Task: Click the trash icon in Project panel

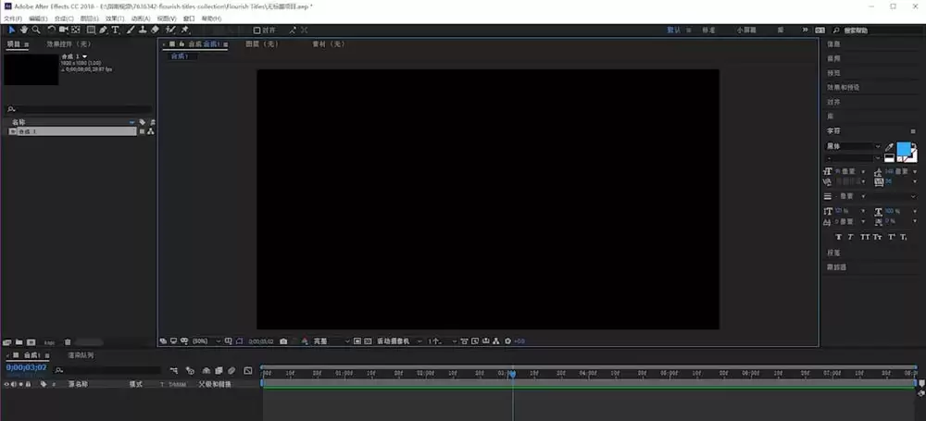Action: [x=68, y=341]
